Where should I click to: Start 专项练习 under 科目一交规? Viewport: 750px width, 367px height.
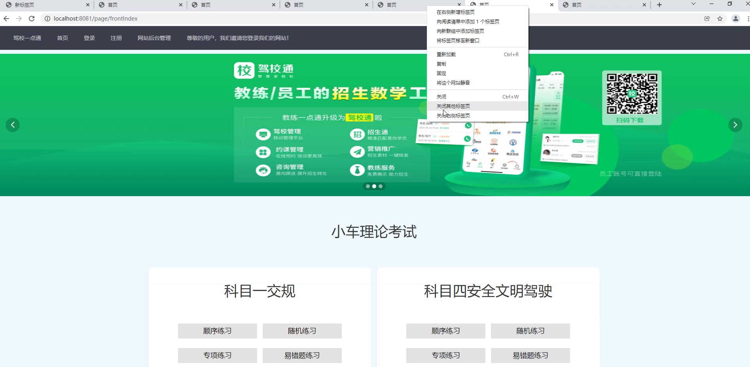tap(218, 356)
